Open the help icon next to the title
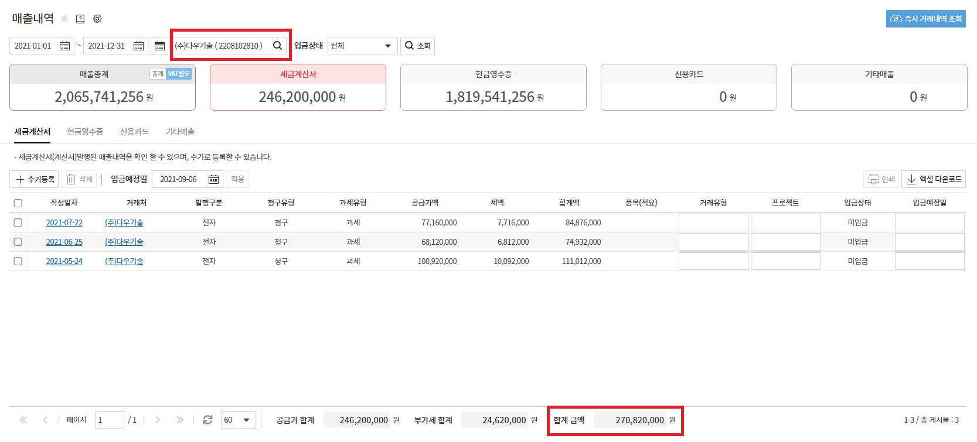Image resolution: width=977 pixels, height=442 pixels. coord(80,19)
